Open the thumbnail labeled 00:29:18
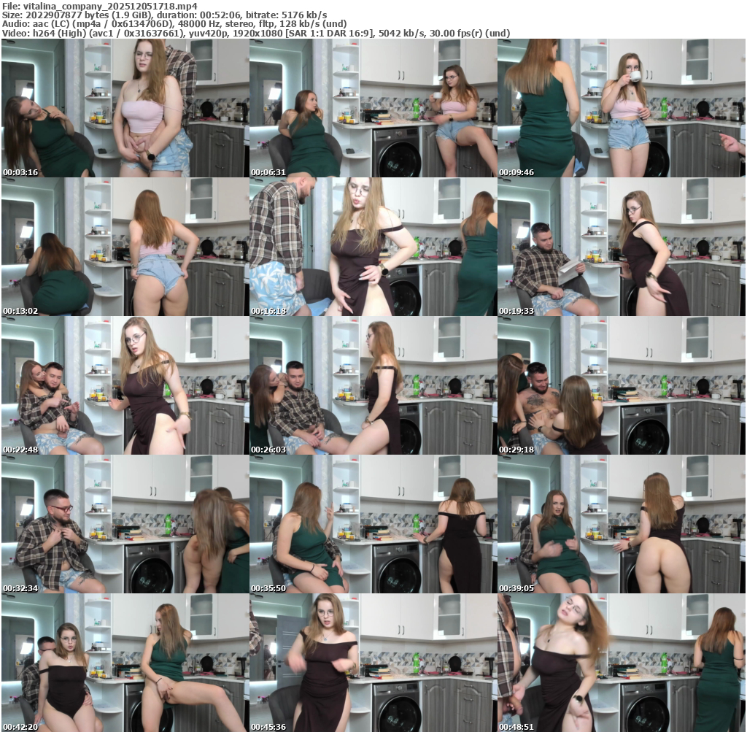This screenshot has width=747, height=732. [622, 385]
